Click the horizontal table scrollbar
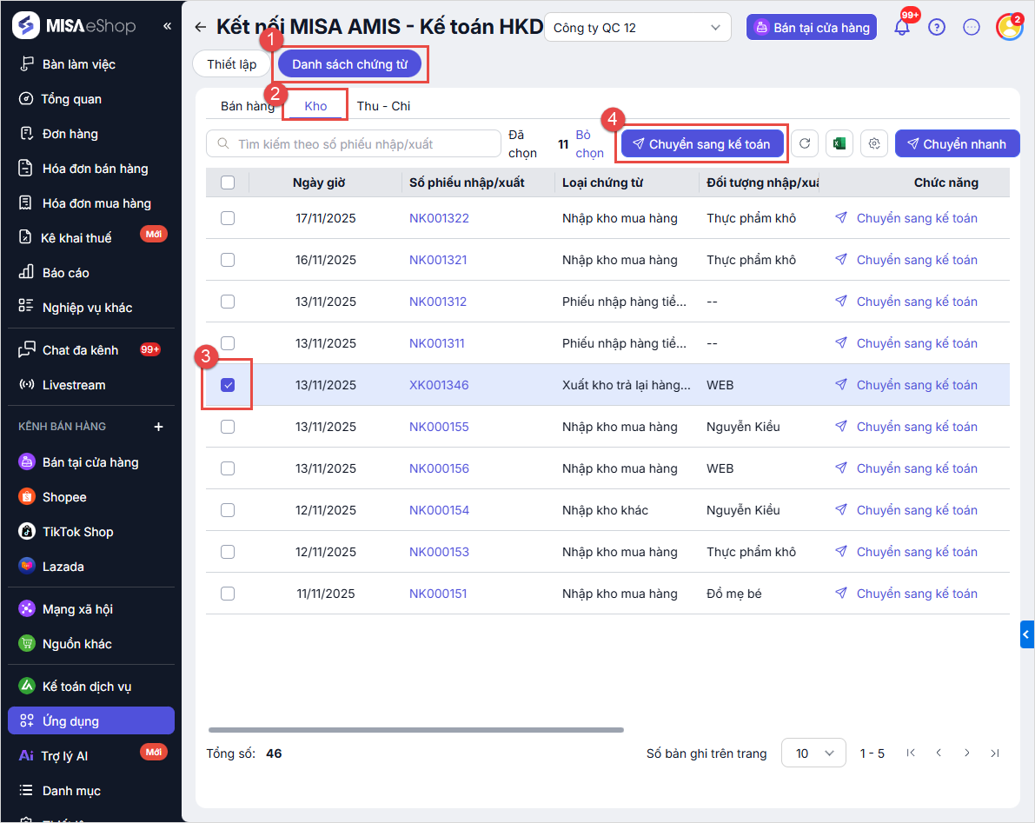This screenshot has width=1035, height=823. pos(415,730)
